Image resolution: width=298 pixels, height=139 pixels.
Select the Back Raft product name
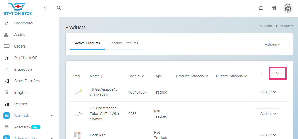point(98,135)
